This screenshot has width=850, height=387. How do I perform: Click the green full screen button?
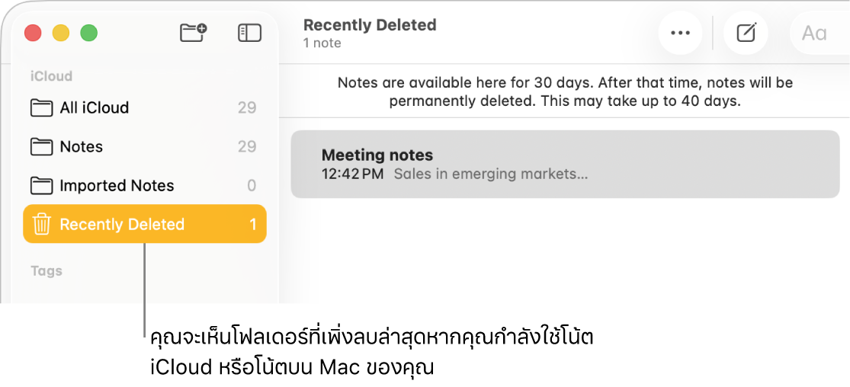pyautogui.click(x=89, y=33)
